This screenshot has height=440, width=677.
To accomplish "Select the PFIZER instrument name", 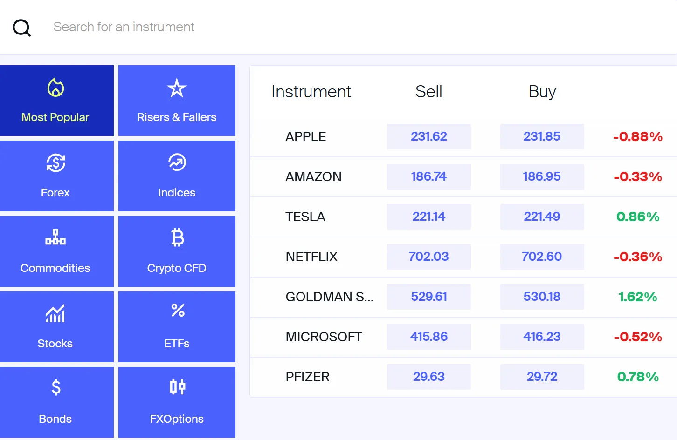I will [308, 377].
